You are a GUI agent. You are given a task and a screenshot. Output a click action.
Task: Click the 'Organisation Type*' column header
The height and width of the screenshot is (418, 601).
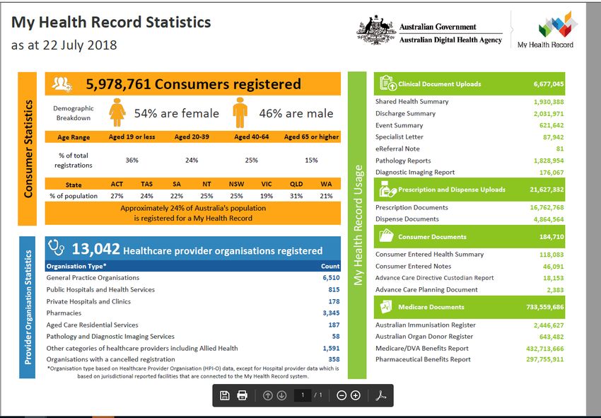(x=76, y=266)
